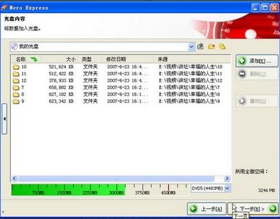This screenshot has height=219, width=280.
Task: Click the horizontal scrollbar thumb in the file list
Action: [x=116, y=178]
